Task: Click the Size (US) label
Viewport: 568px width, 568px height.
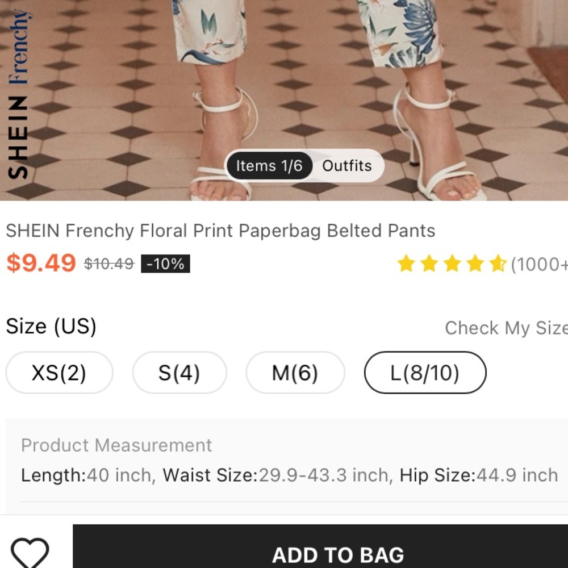Action: pos(51,327)
